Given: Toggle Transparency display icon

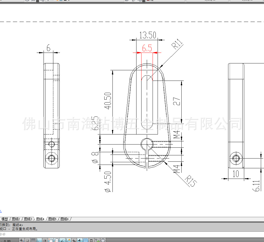Looking at the screenshot, I should pyautogui.click(x=86, y=240).
